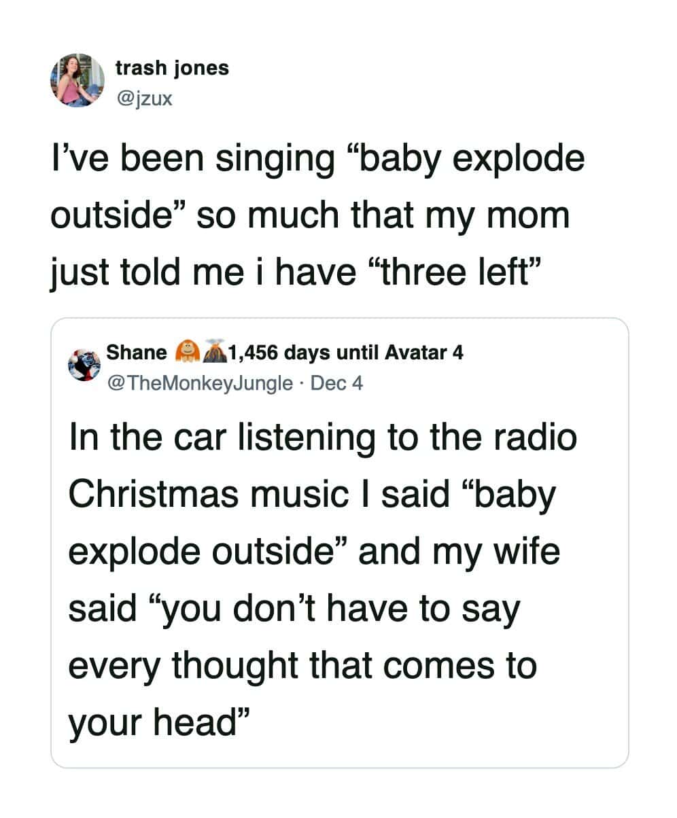Click "your head" on the last line
Viewport: 677px width, 818px height.
(158, 722)
